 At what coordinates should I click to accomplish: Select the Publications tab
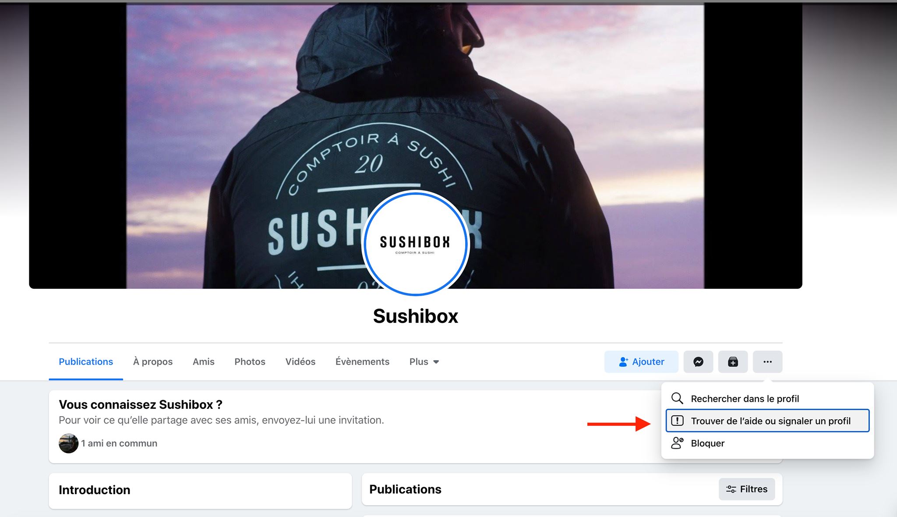86,361
